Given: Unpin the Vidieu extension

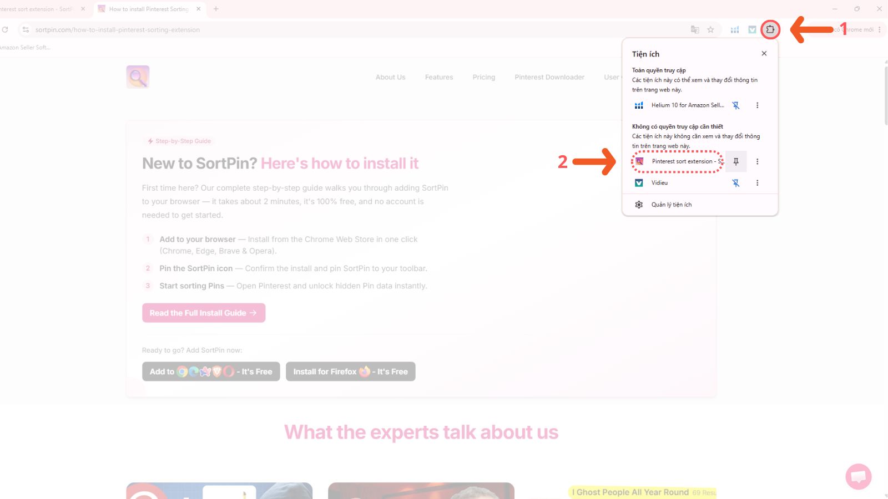Looking at the screenshot, I should click(736, 183).
